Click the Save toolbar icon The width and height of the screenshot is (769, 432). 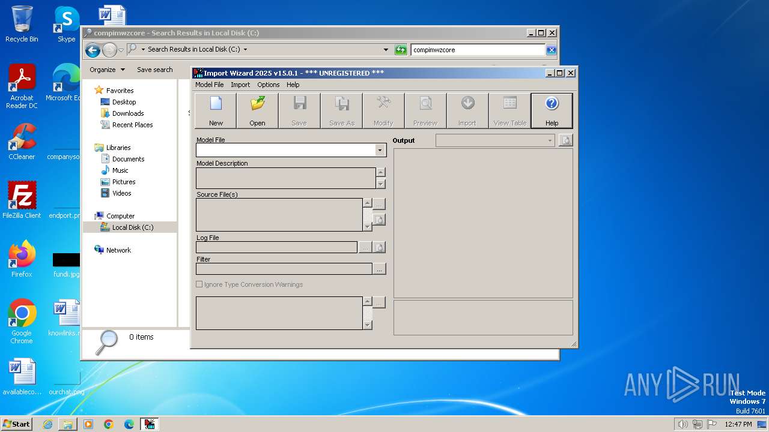(299, 110)
